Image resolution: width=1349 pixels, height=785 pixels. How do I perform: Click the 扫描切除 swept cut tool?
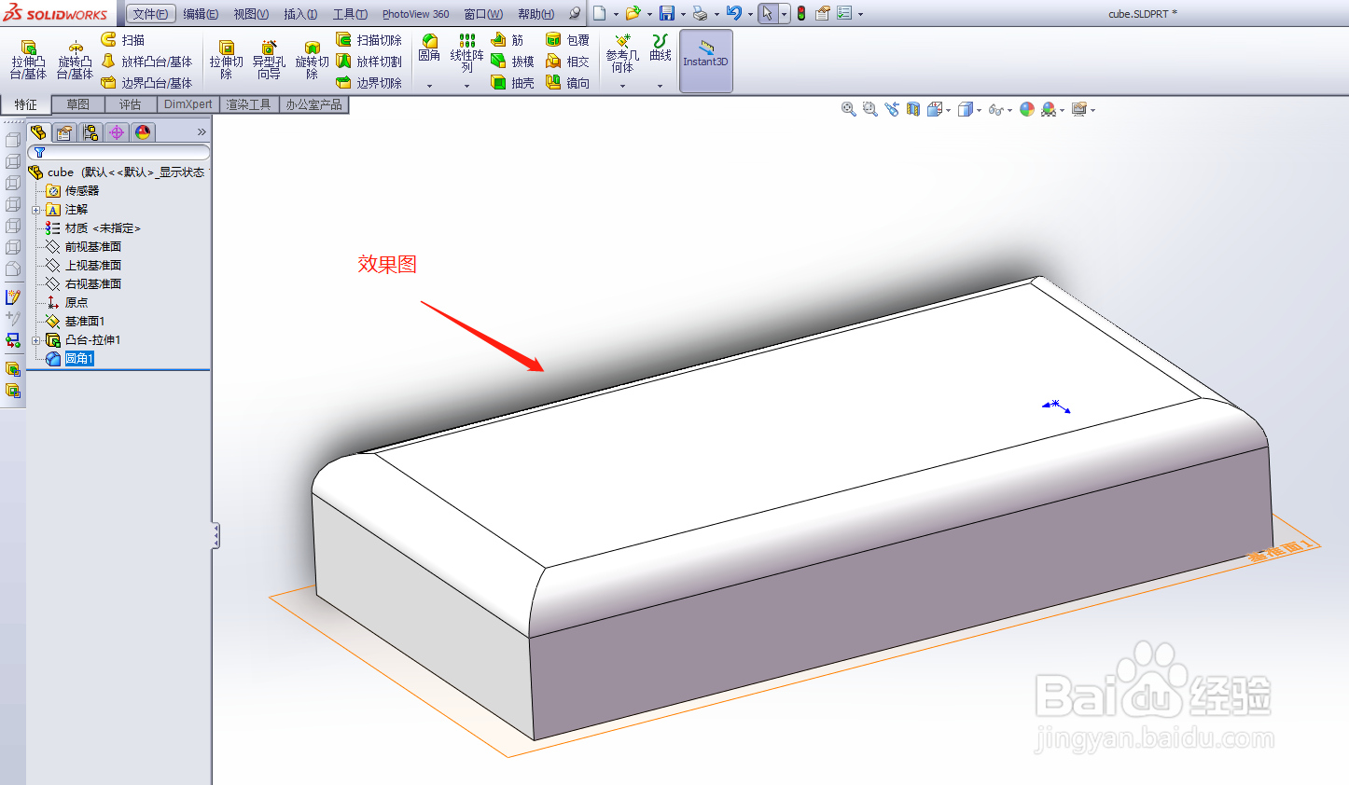(x=369, y=40)
